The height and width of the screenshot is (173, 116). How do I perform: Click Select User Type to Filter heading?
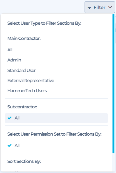[x=44, y=23]
